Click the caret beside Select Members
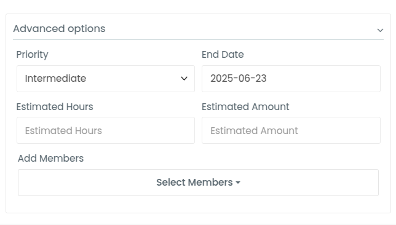The width and height of the screenshot is (396, 225). pos(238,183)
